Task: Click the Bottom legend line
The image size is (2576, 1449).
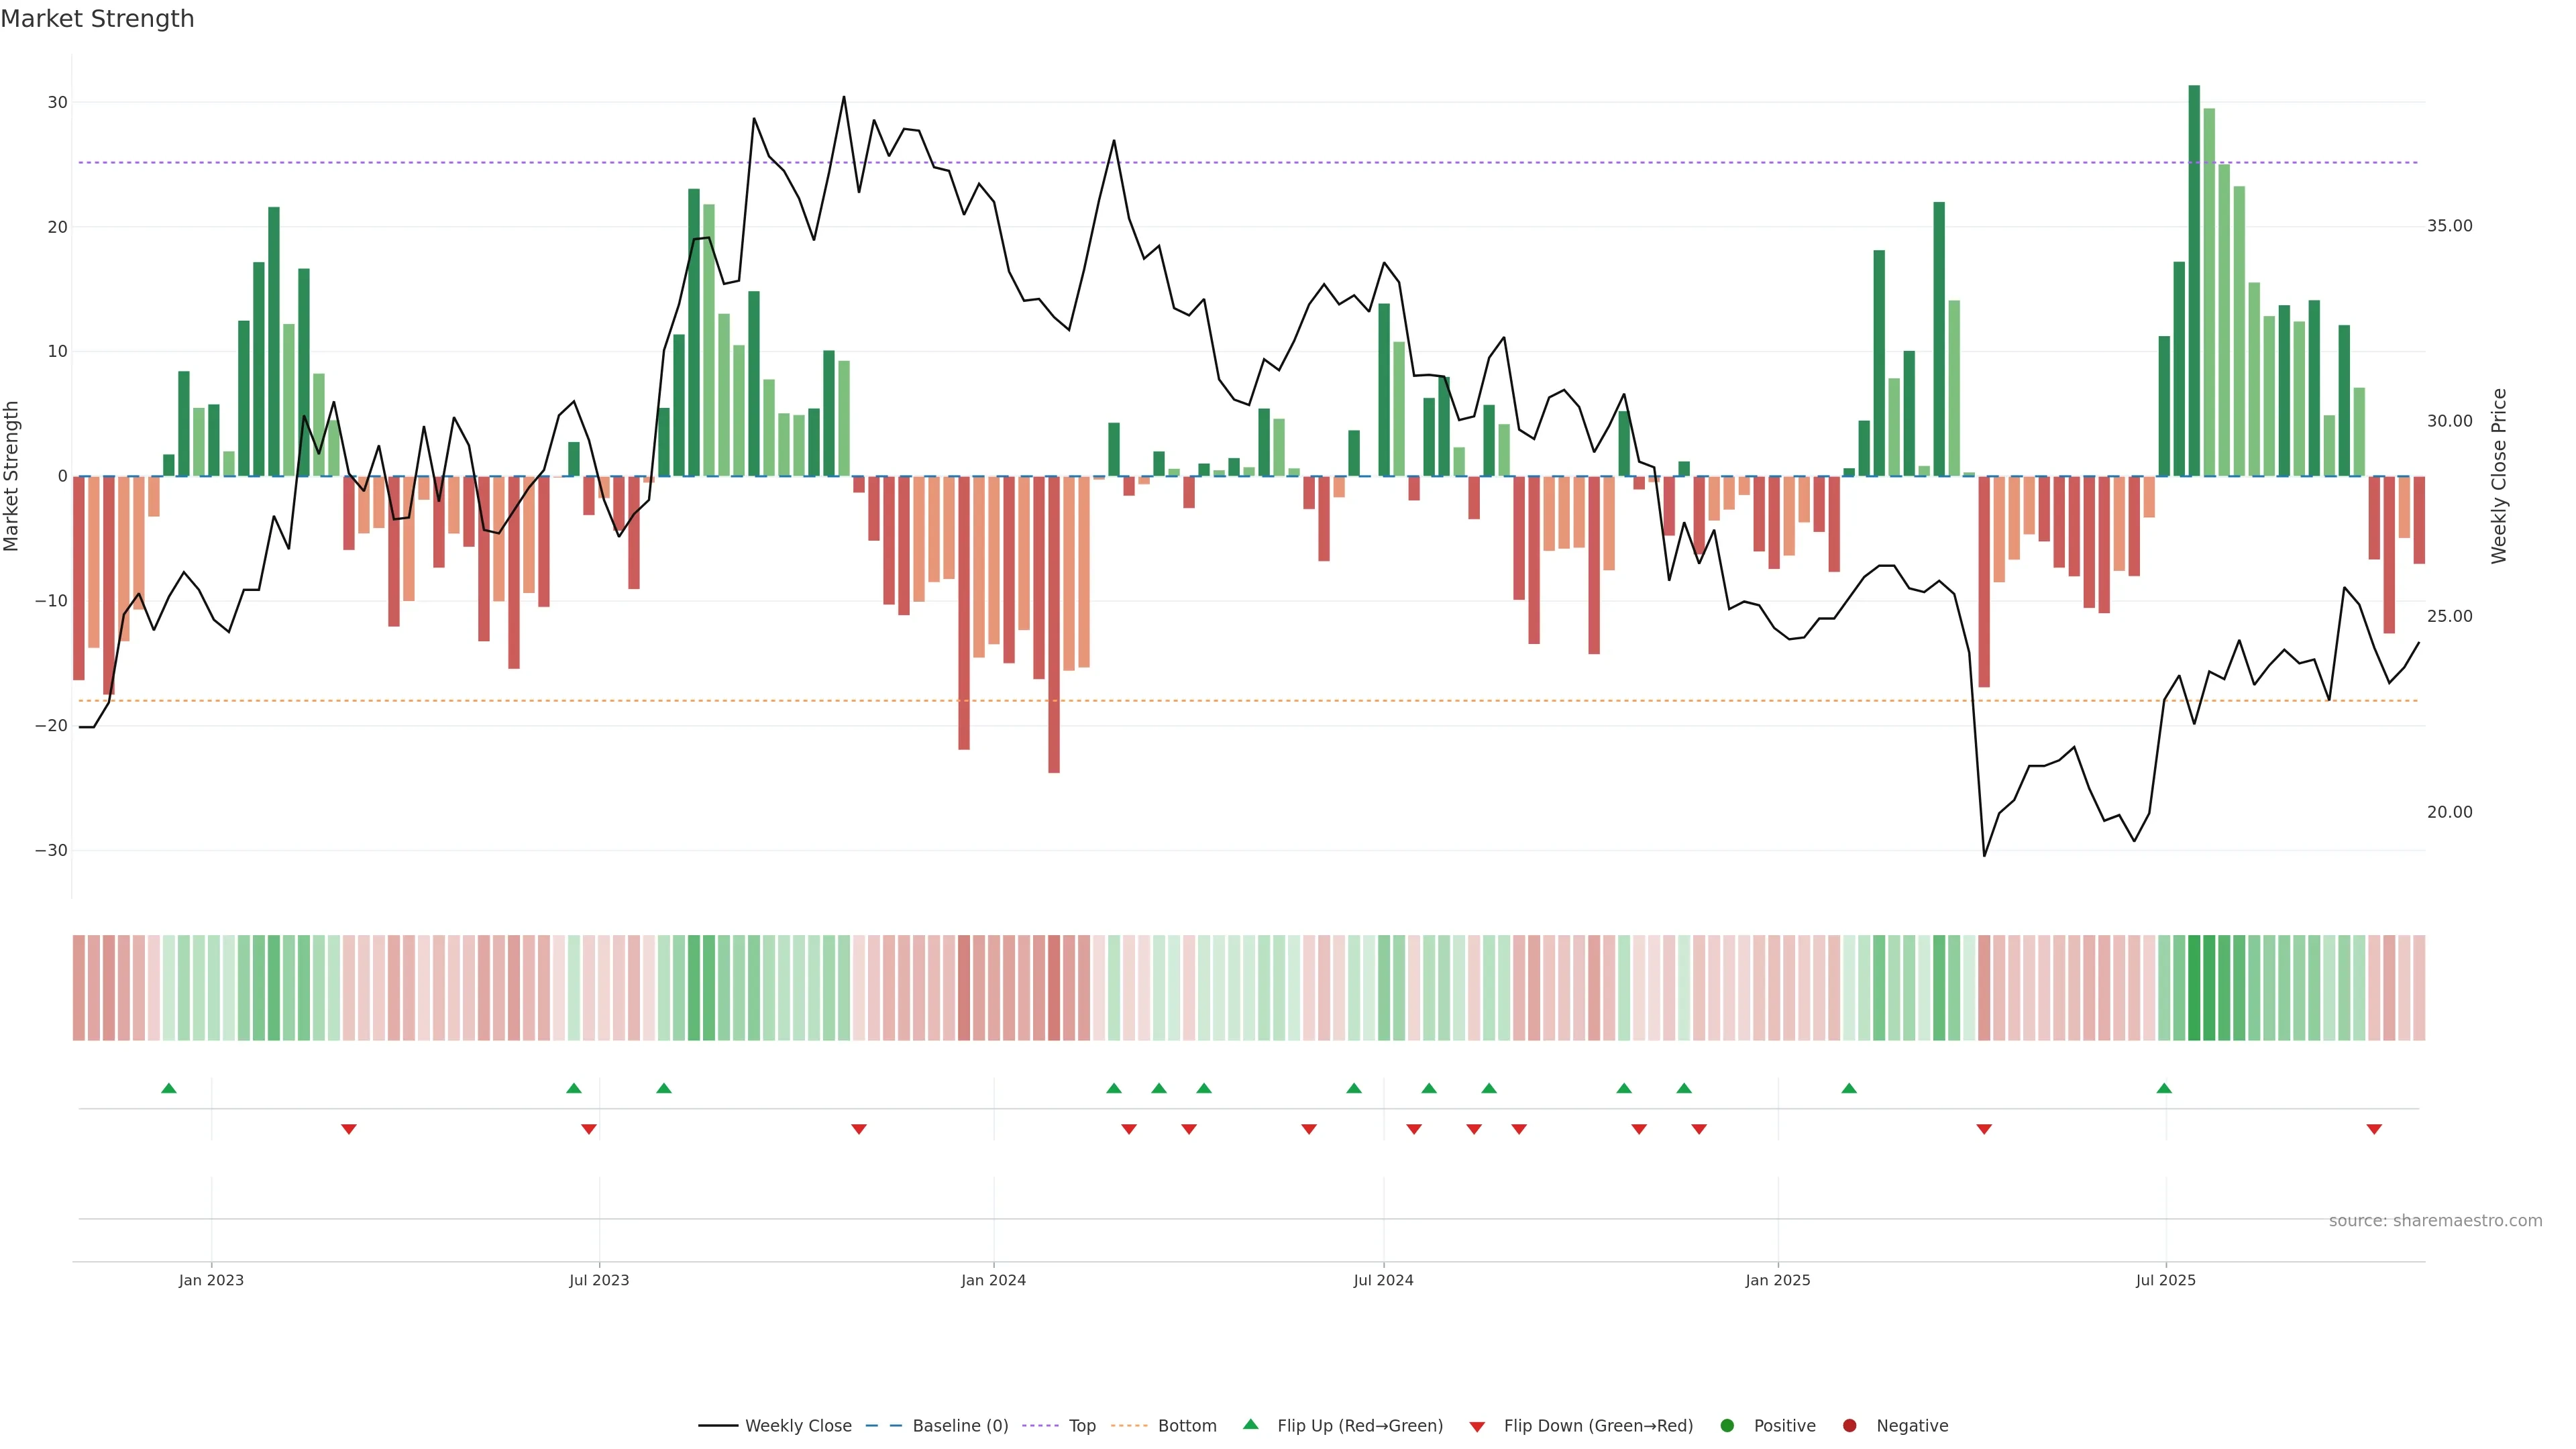Action: [1130, 1426]
